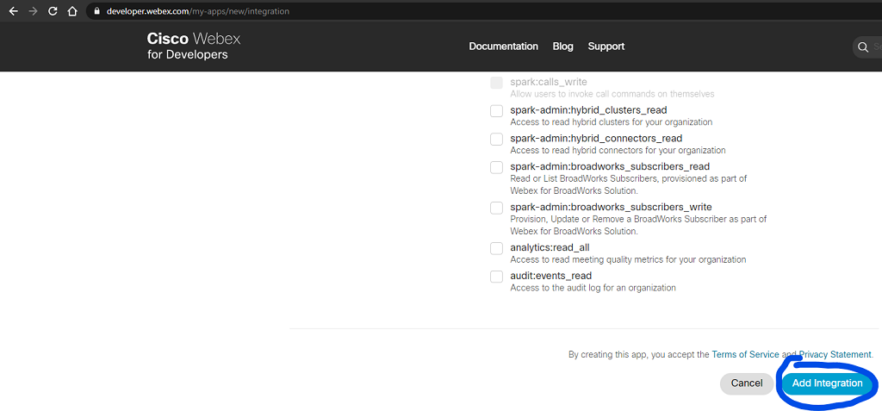Screen dimensions: 882x411
Task: Click the lock icon in address bar
Action: (96, 11)
